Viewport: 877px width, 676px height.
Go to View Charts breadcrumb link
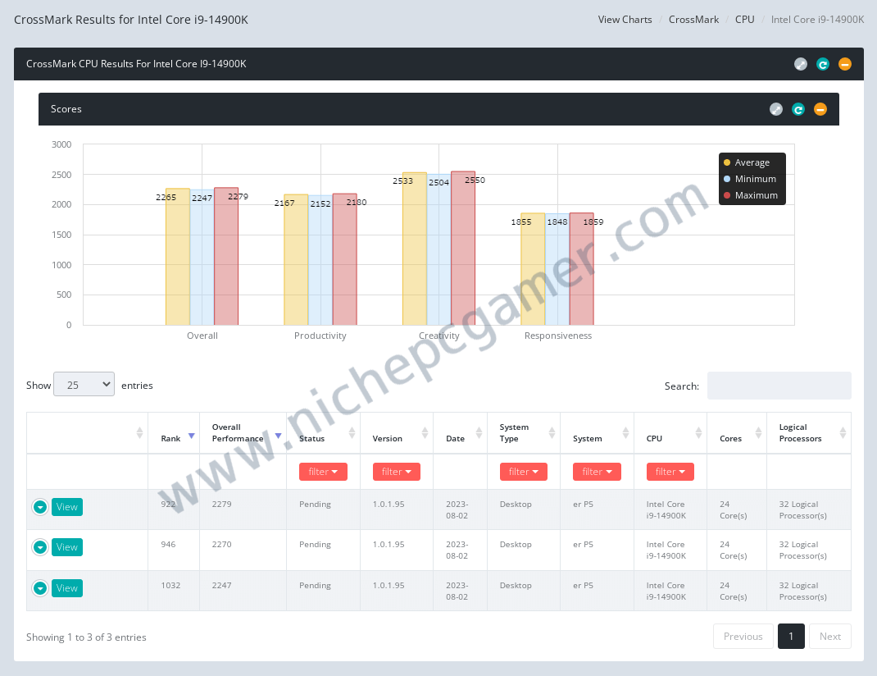625,20
